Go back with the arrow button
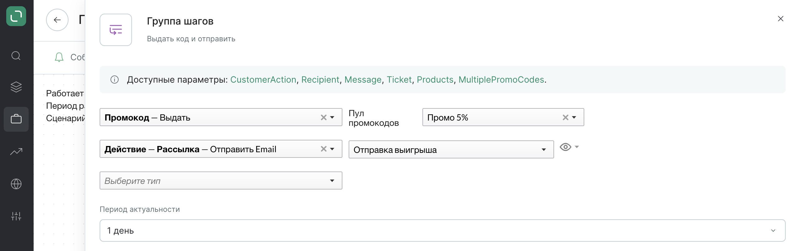The height and width of the screenshot is (251, 800). (x=57, y=20)
